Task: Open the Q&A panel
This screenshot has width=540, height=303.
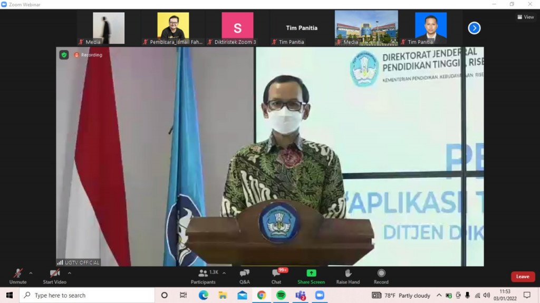Action: coord(244,277)
